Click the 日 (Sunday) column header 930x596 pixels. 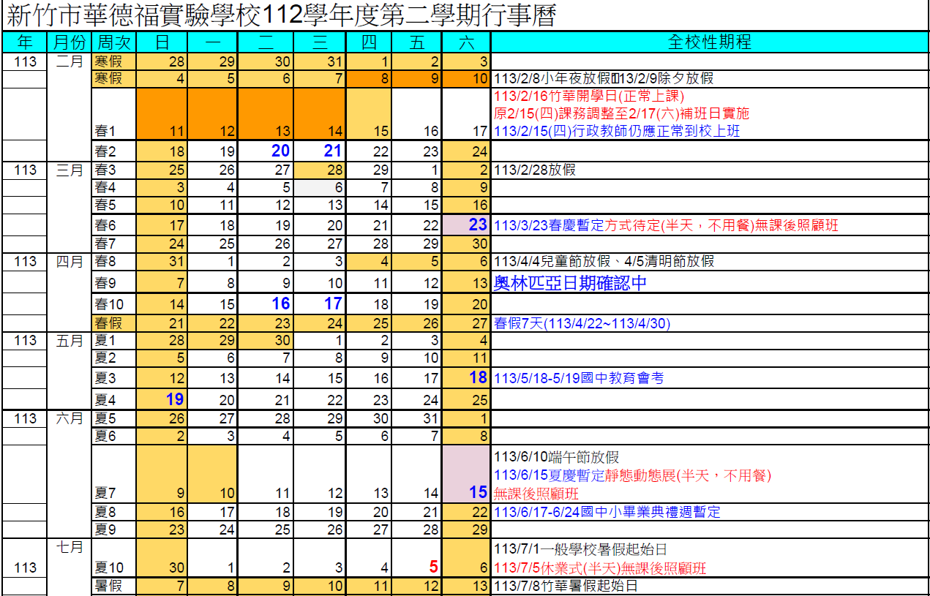162,42
